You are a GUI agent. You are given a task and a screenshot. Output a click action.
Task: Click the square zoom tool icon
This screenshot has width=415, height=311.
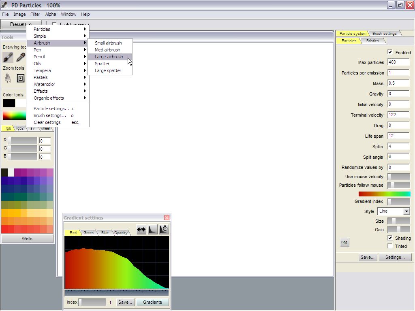pyautogui.click(x=21, y=78)
